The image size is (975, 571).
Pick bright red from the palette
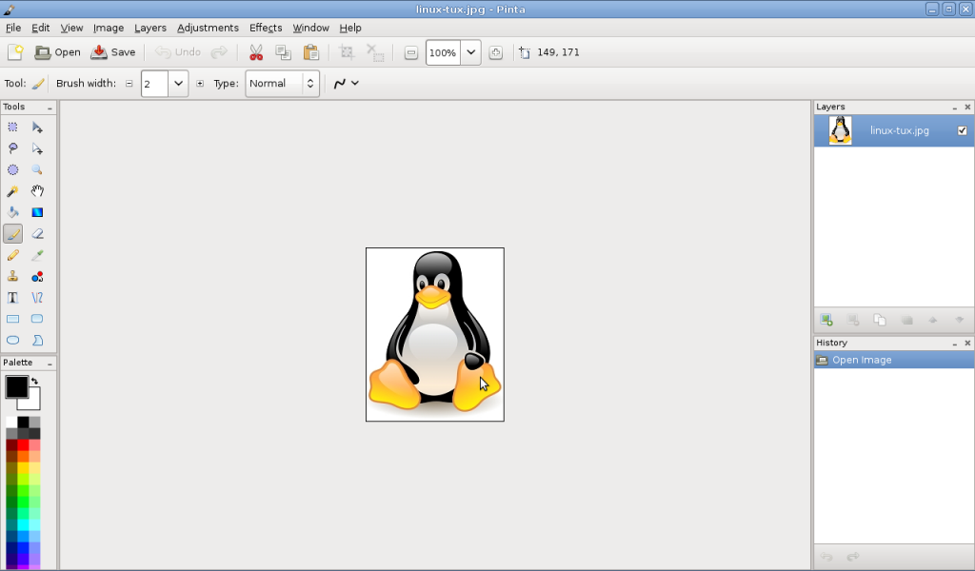tap(23, 444)
